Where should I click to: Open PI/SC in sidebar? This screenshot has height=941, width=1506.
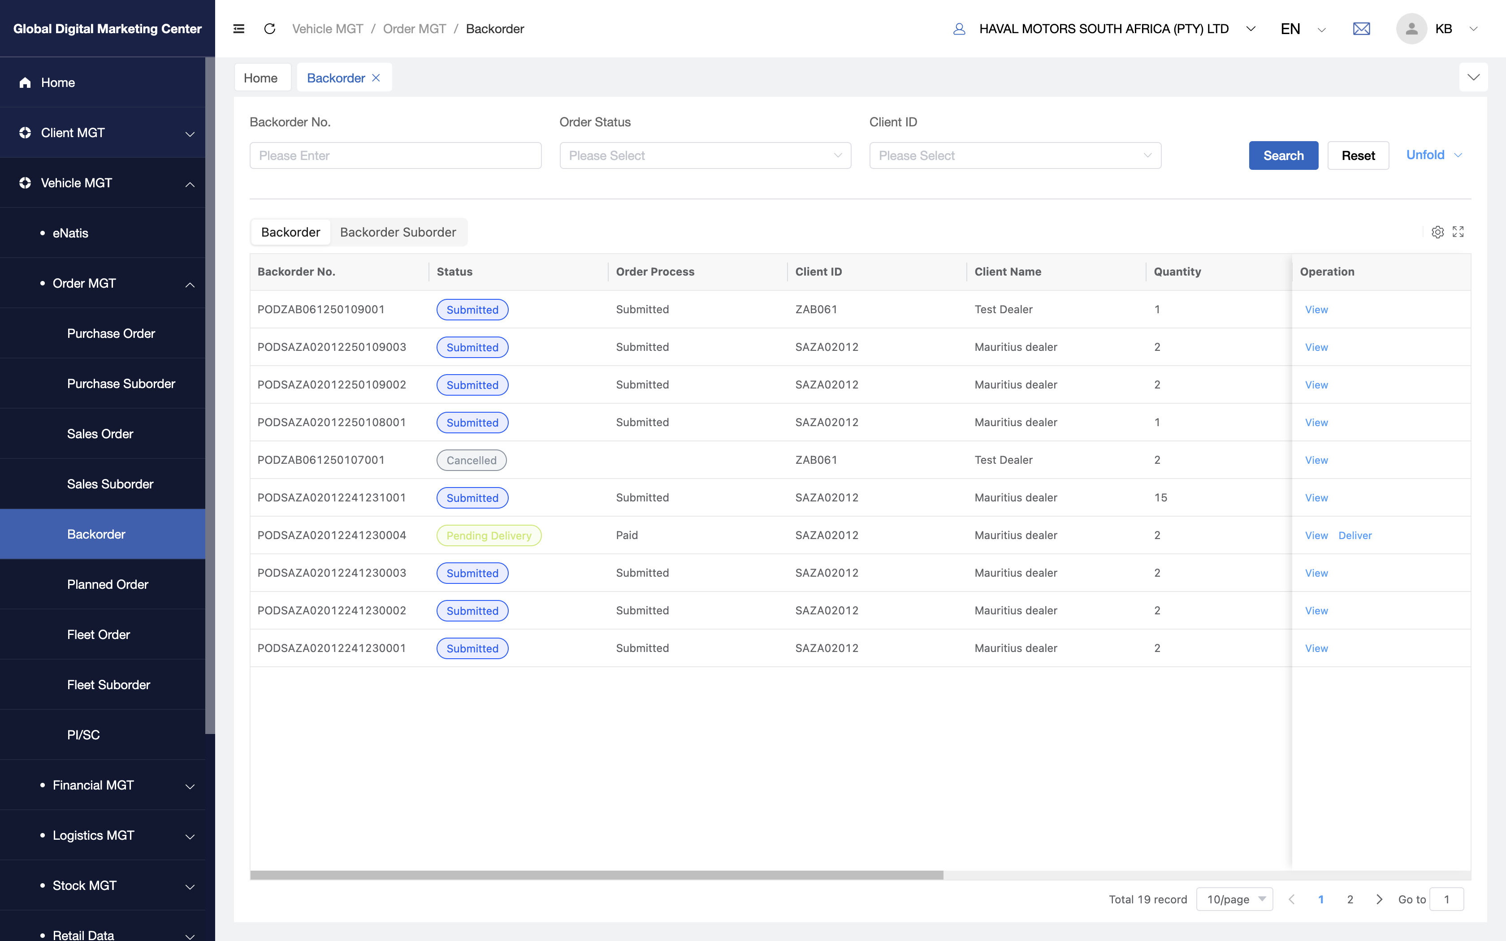coord(83,735)
